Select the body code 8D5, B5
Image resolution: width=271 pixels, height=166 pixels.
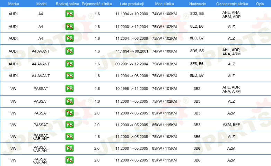pos(197,51)
